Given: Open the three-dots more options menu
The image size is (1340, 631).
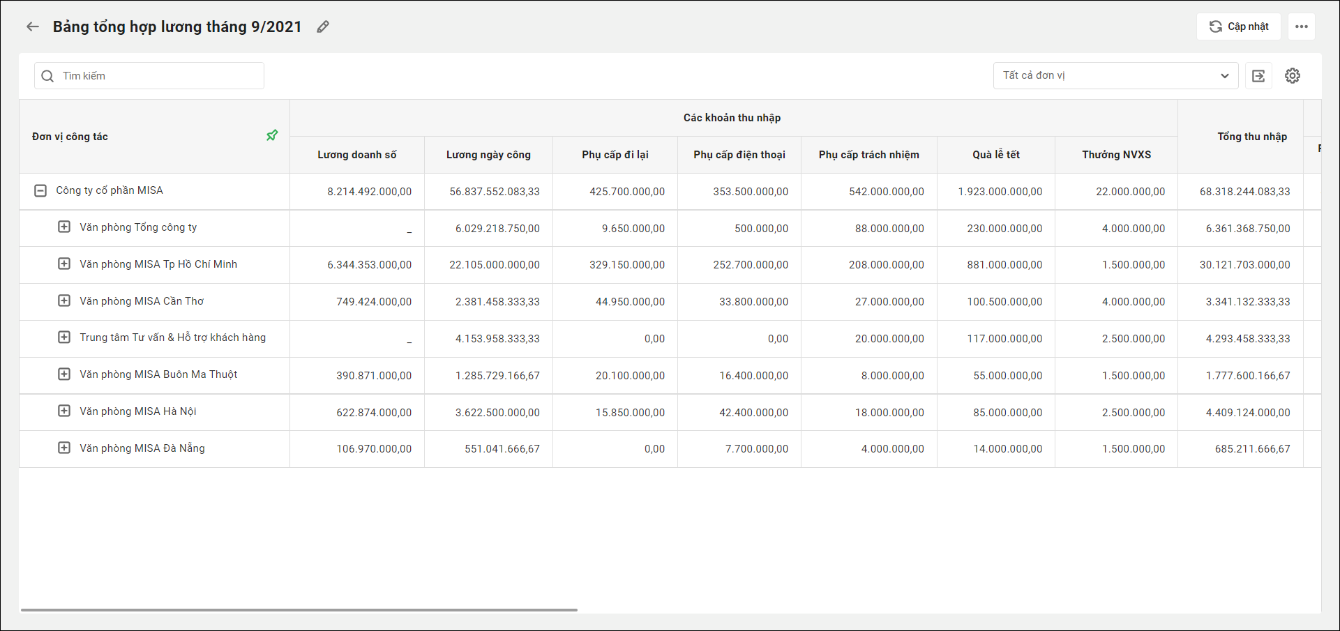Looking at the screenshot, I should pyautogui.click(x=1301, y=26).
